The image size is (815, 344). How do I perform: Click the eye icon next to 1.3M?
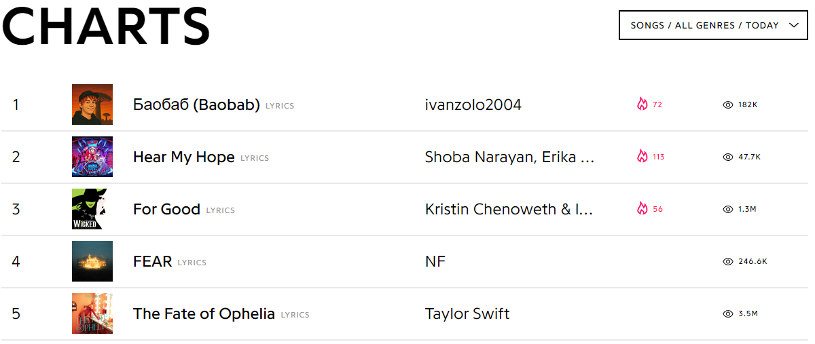coord(728,209)
